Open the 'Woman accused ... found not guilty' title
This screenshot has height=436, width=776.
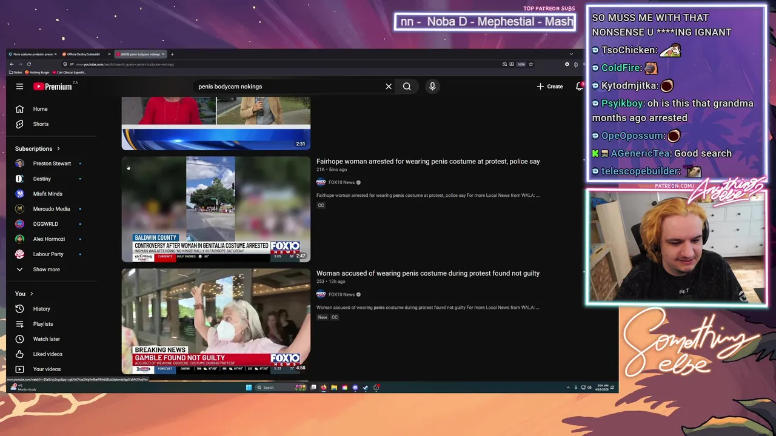click(x=428, y=274)
